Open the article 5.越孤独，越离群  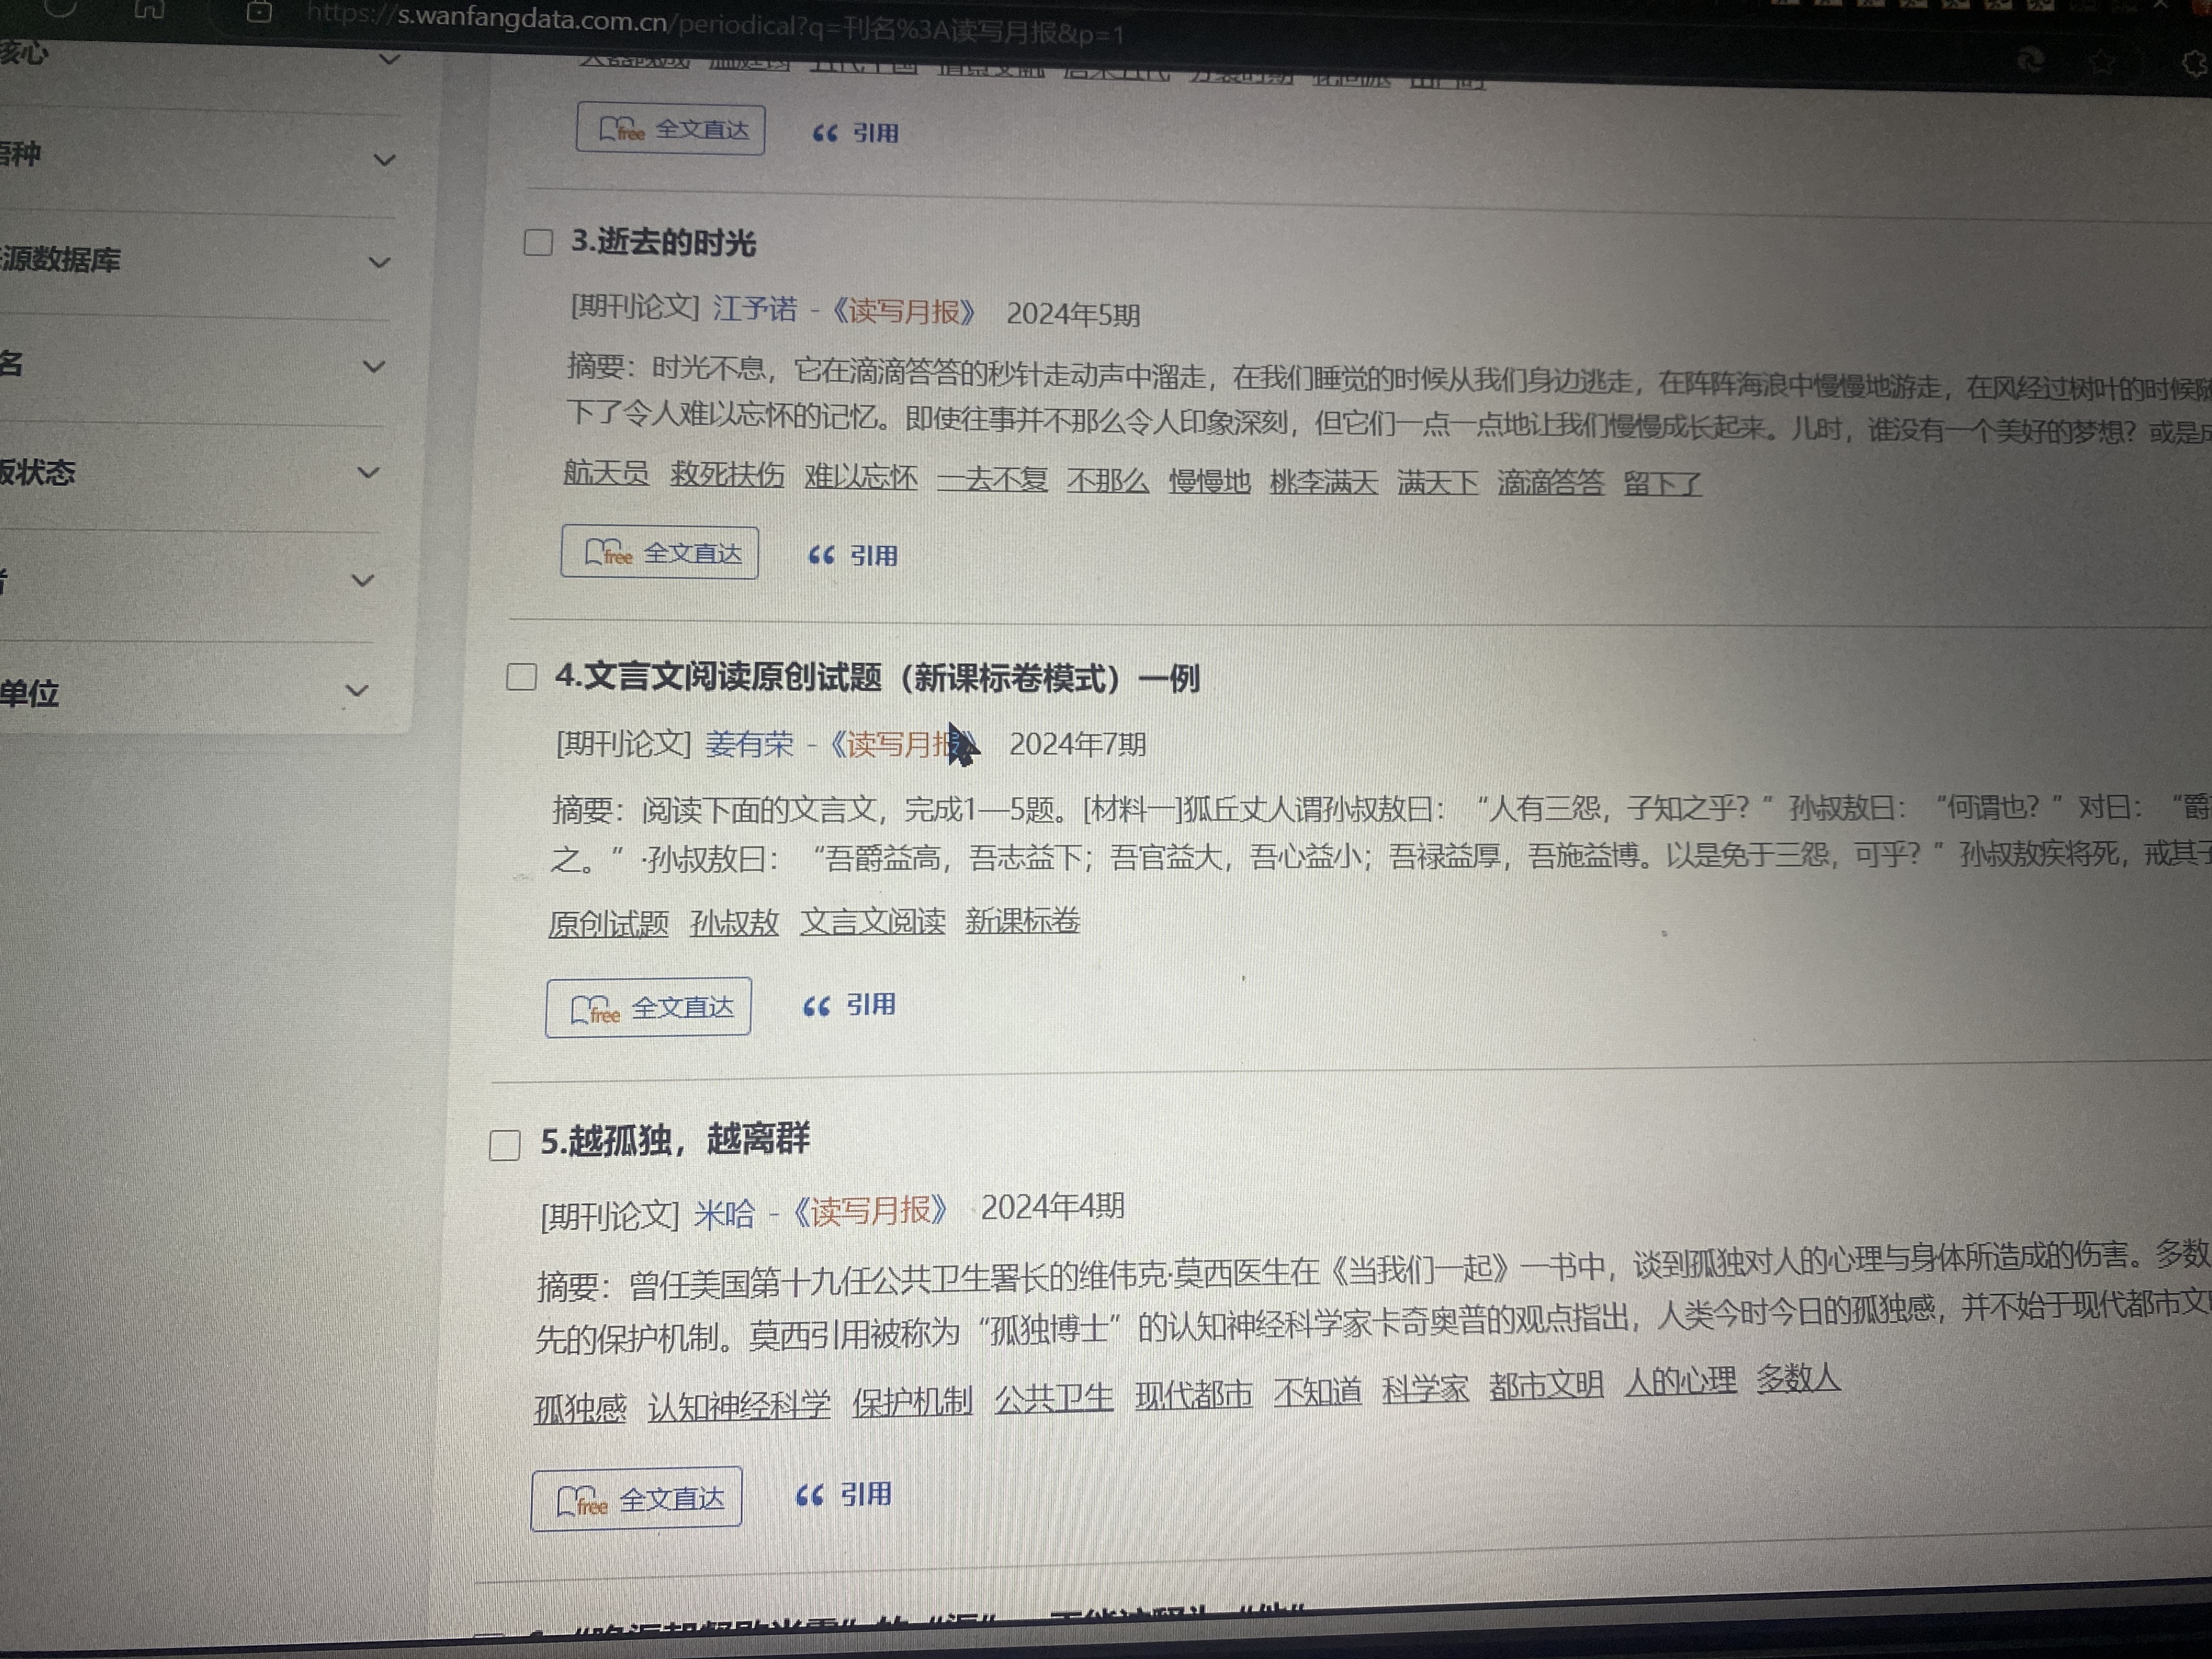pos(675,1140)
